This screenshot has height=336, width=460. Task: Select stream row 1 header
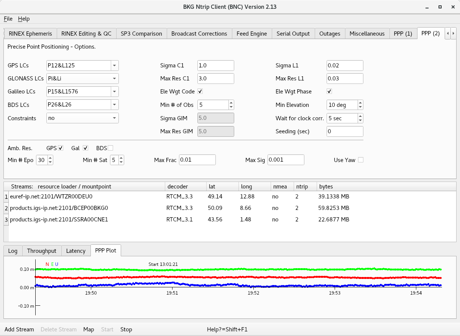click(x=6, y=197)
